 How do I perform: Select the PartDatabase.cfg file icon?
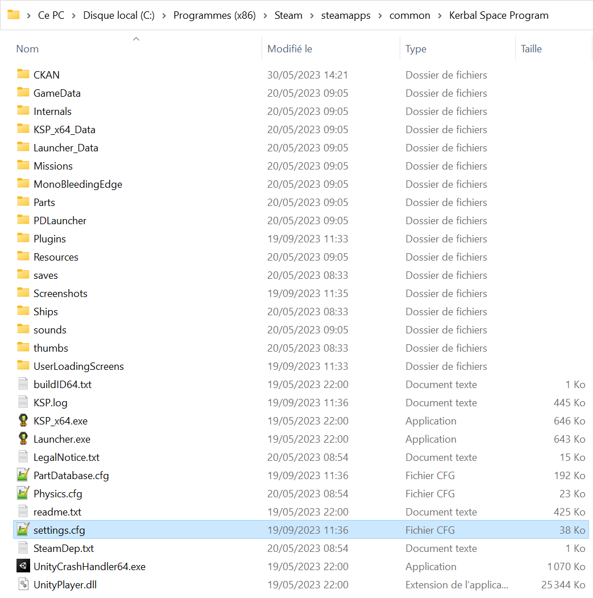pos(23,475)
